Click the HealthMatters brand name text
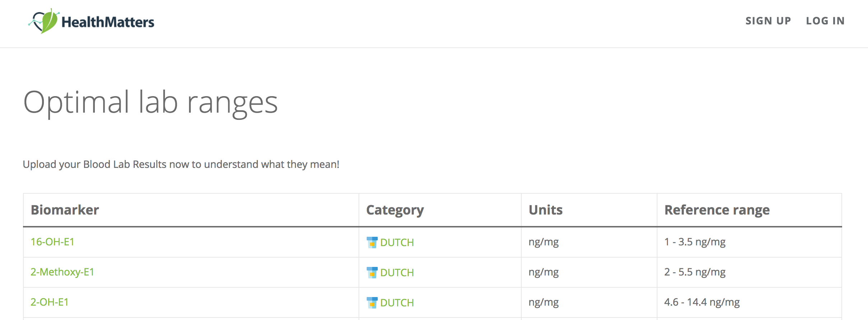This screenshot has width=868, height=320. tap(108, 22)
